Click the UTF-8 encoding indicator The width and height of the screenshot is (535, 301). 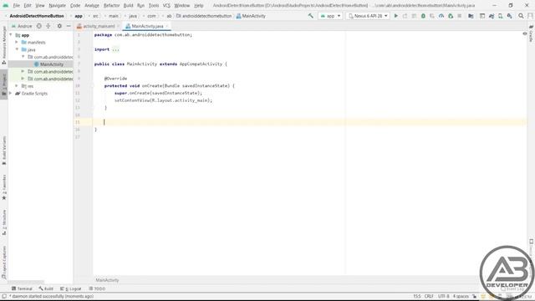pos(444,296)
